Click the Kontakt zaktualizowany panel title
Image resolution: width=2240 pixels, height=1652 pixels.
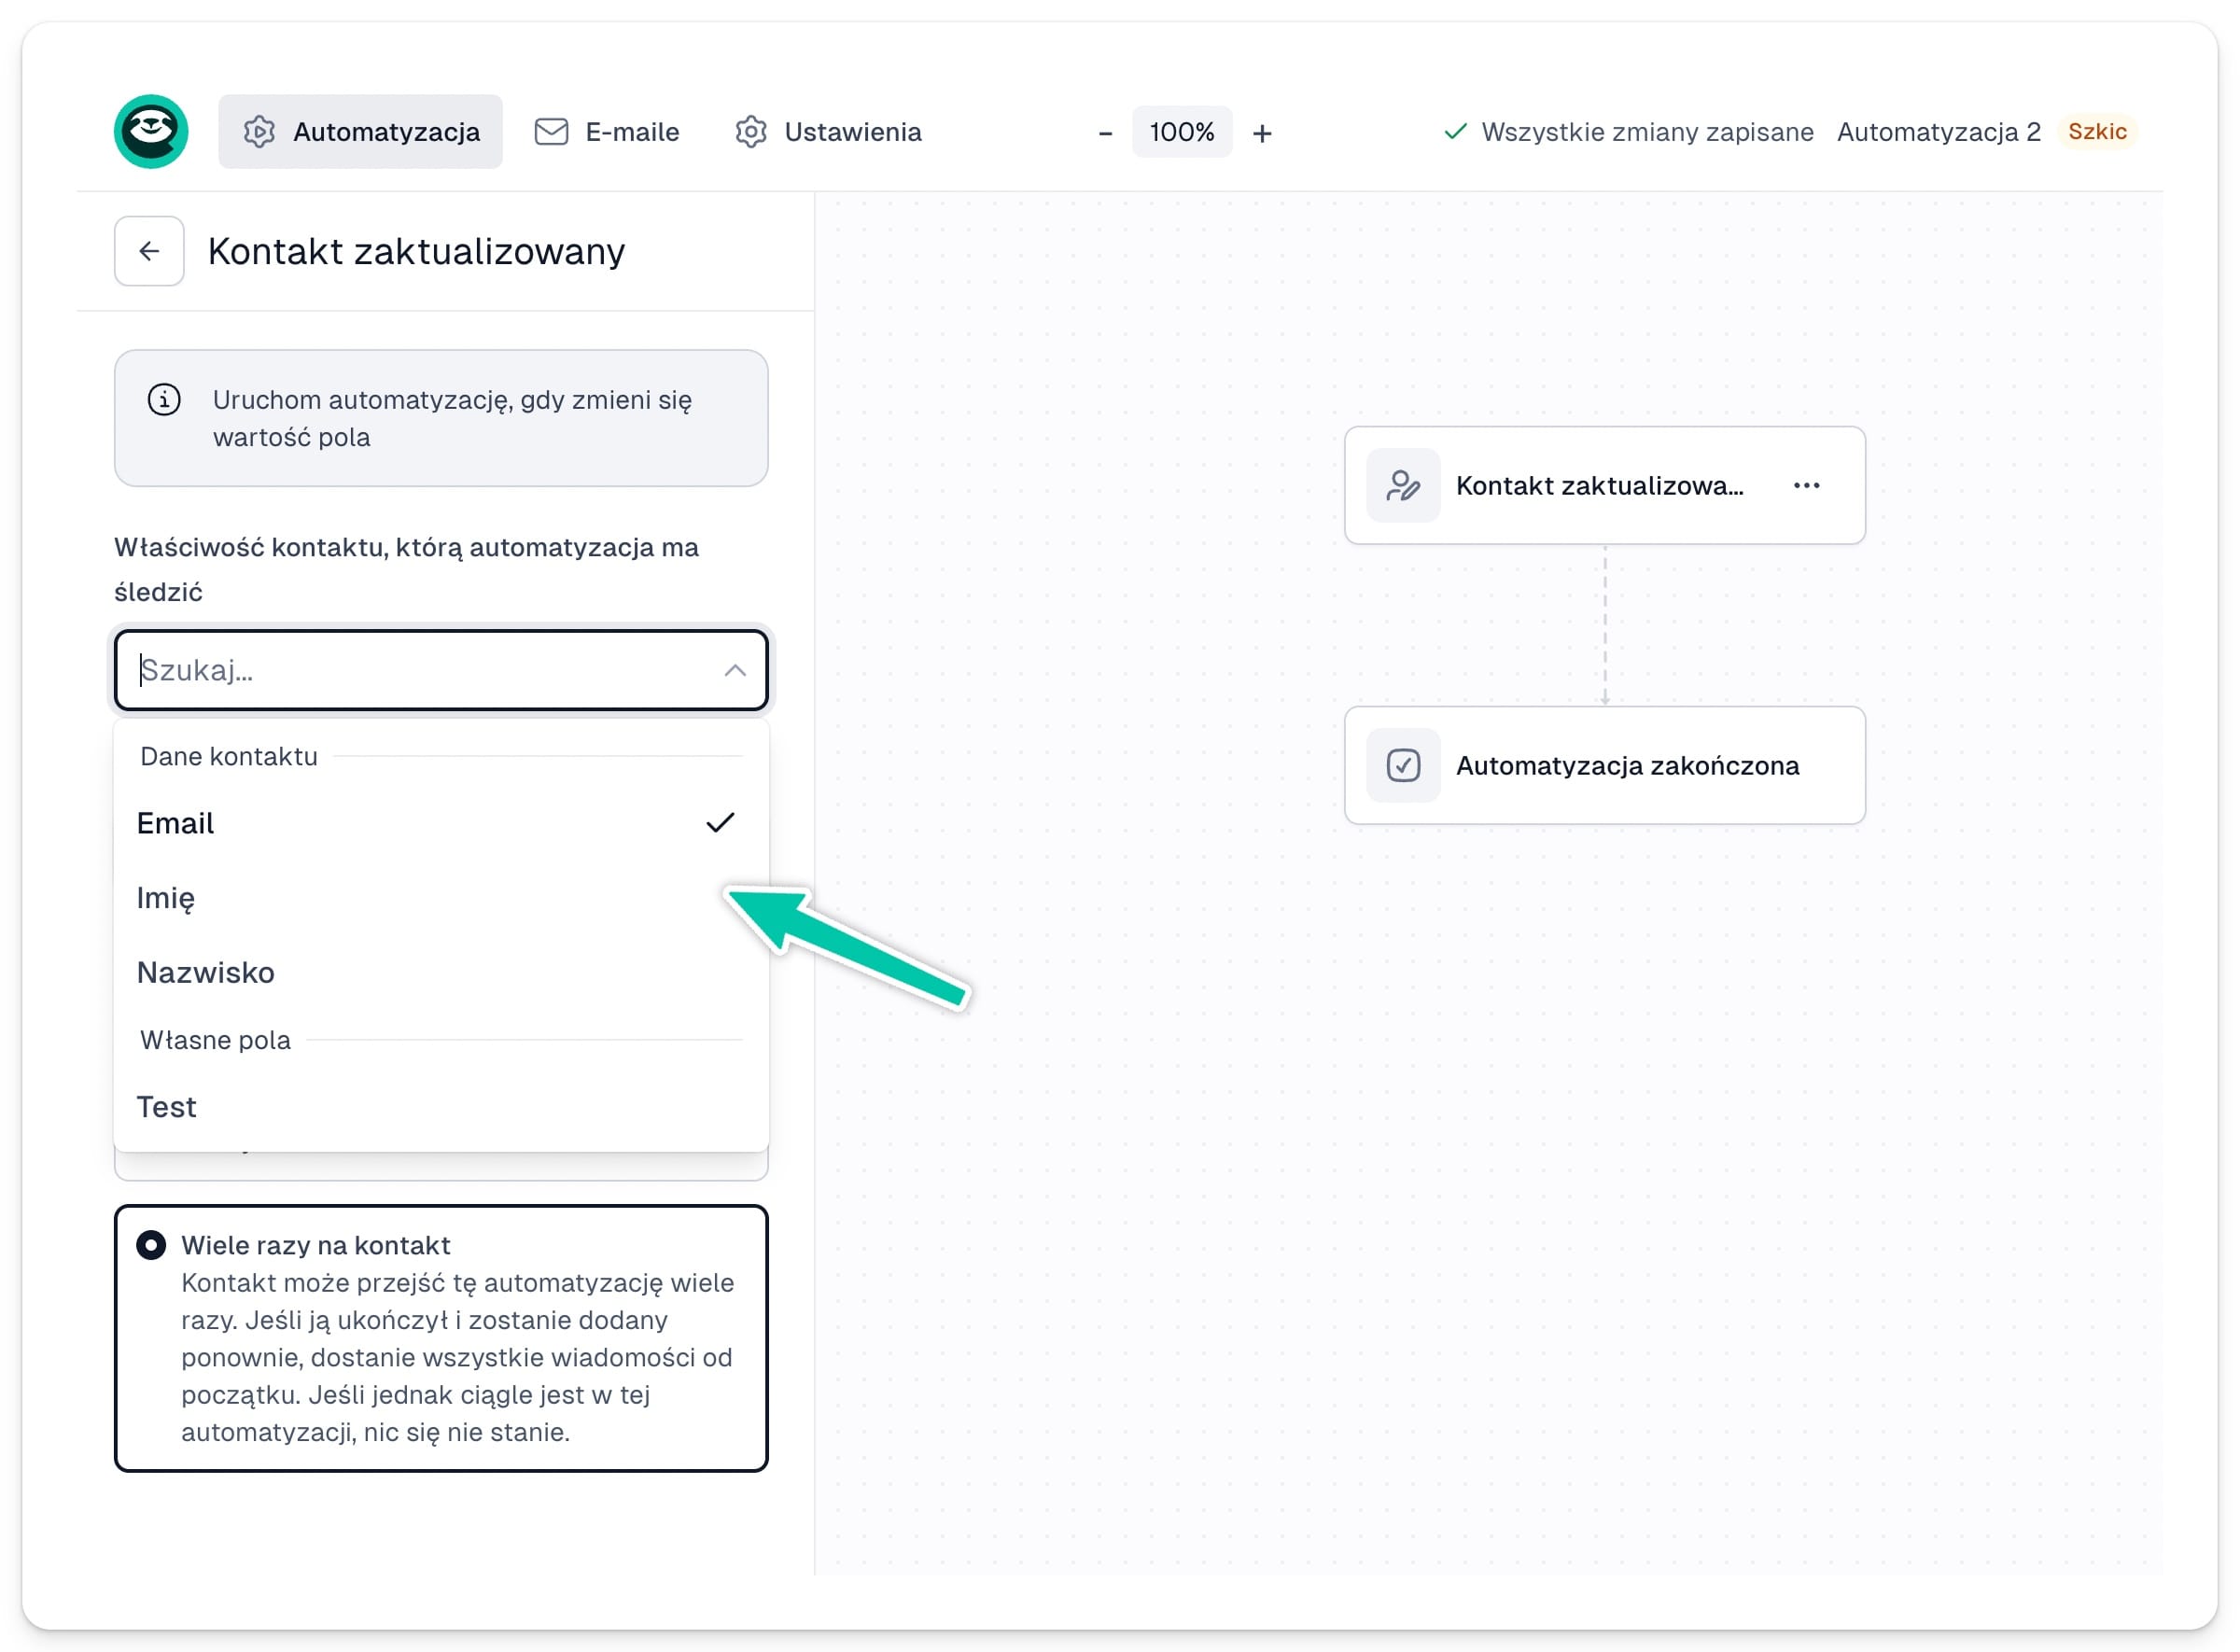point(416,251)
